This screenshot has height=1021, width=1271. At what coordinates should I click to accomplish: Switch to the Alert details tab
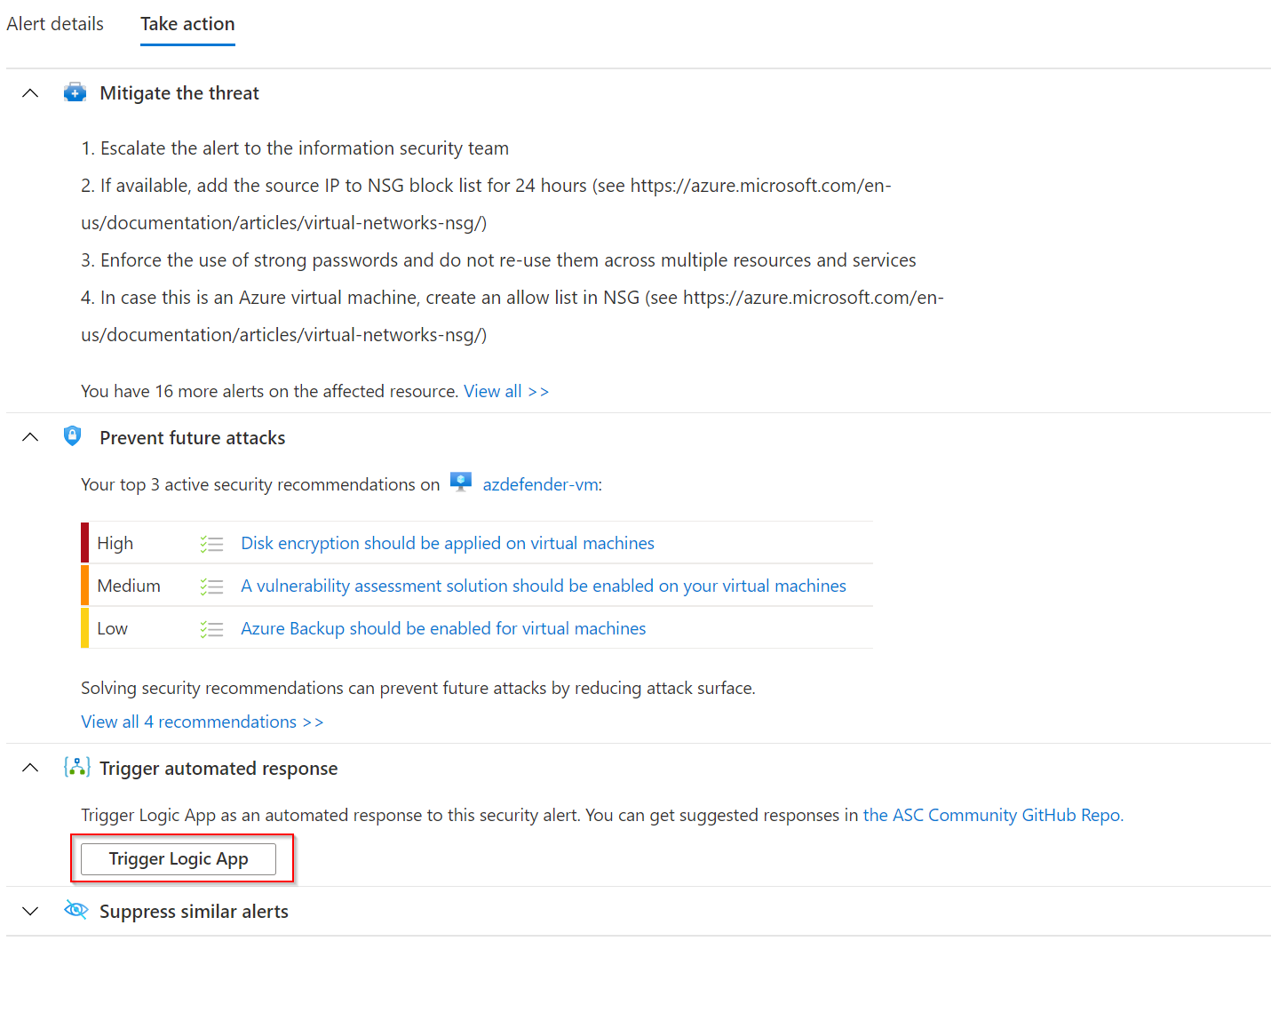(55, 24)
